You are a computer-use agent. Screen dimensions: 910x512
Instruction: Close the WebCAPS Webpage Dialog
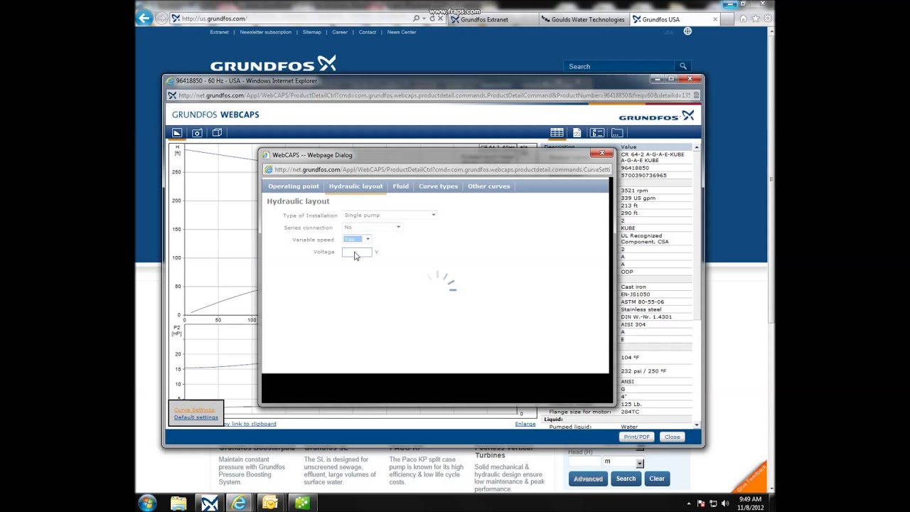tap(601, 153)
